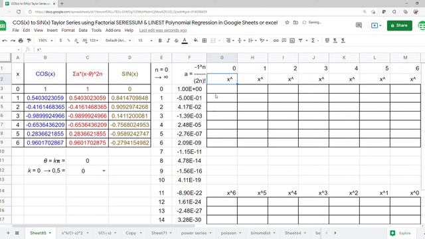425x239 pixels.
Task: Select the SIN(x) header cell
Action: point(129,74)
